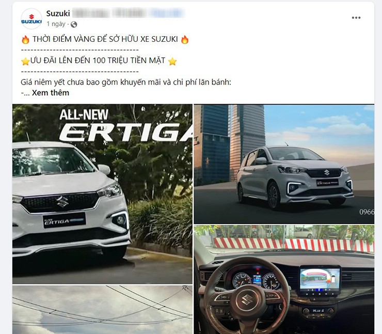Click the star emoji before 'ƯU ĐÃI'
The height and width of the screenshot is (334, 382).
(x=25, y=61)
